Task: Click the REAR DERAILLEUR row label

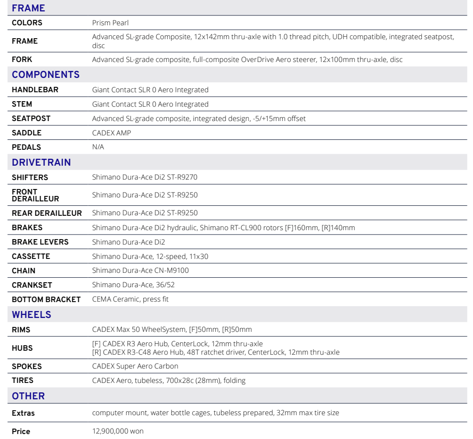Action: click(47, 213)
